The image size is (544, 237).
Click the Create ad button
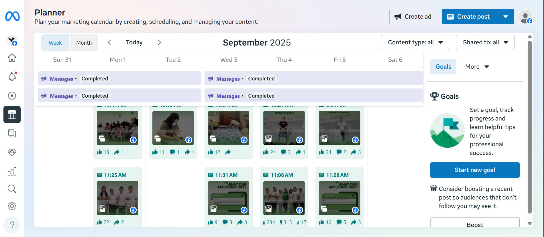coord(413,17)
